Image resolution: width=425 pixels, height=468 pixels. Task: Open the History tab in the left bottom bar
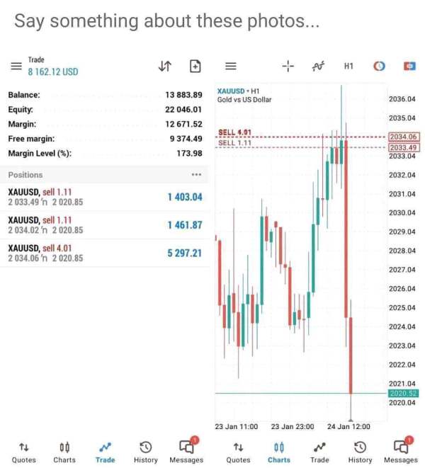pyautogui.click(x=146, y=453)
